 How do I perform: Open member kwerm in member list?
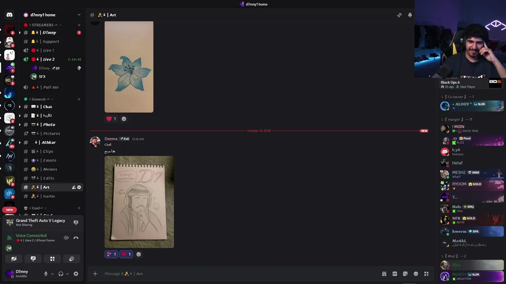(472, 232)
